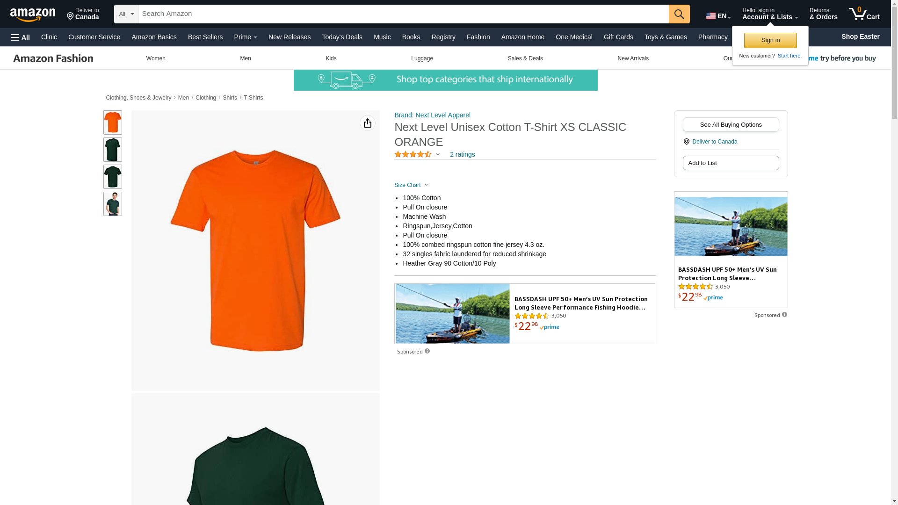The width and height of the screenshot is (898, 505).
Task: Select the Sales & Deals fashion tab
Action: (x=525, y=58)
